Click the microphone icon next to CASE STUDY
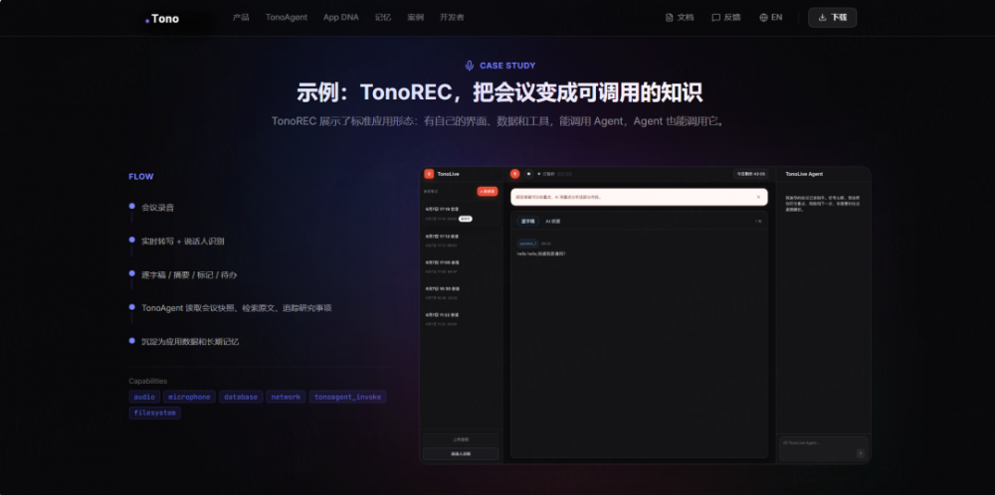Viewport: 995px width, 495px height. (x=470, y=66)
